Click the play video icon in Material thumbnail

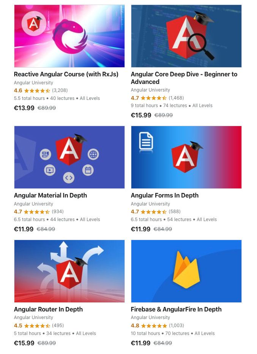[50, 170]
